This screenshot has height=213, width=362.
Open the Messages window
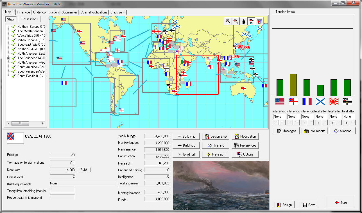pos(286,131)
